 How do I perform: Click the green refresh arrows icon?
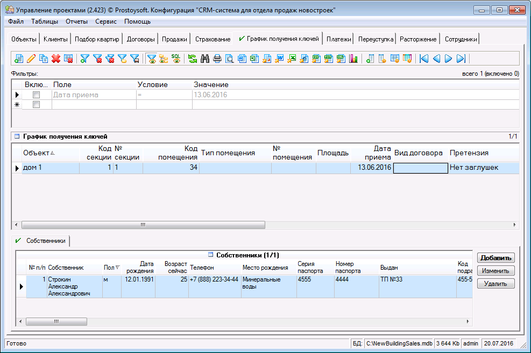click(x=193, y=59)
